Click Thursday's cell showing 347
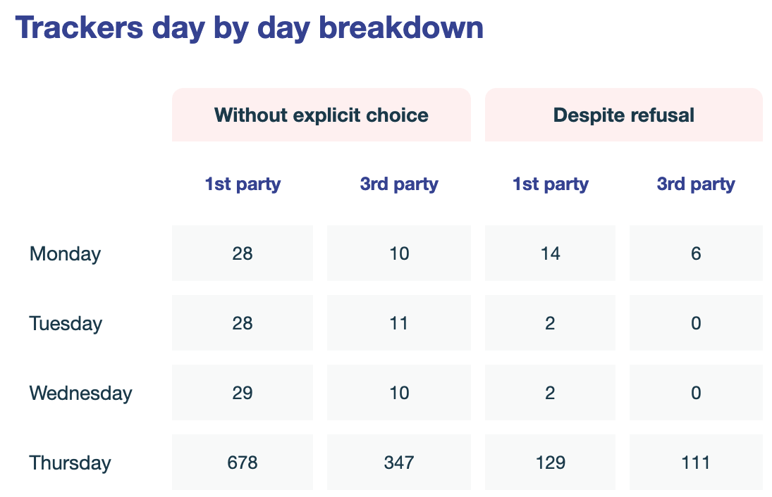Screen dimensions: 772x497 (x=399, y=463)
